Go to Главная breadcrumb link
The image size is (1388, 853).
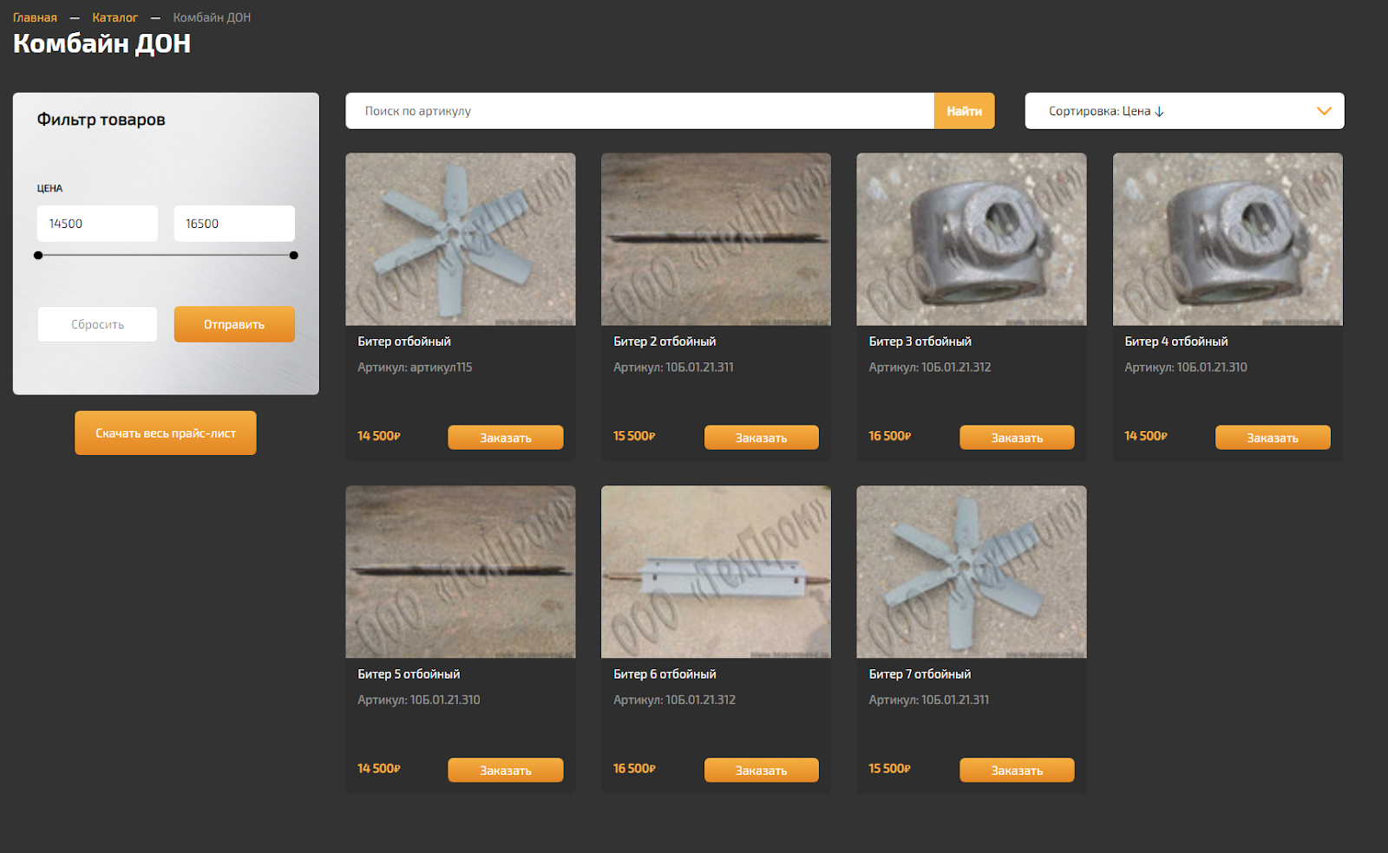(x=35, y=17)
